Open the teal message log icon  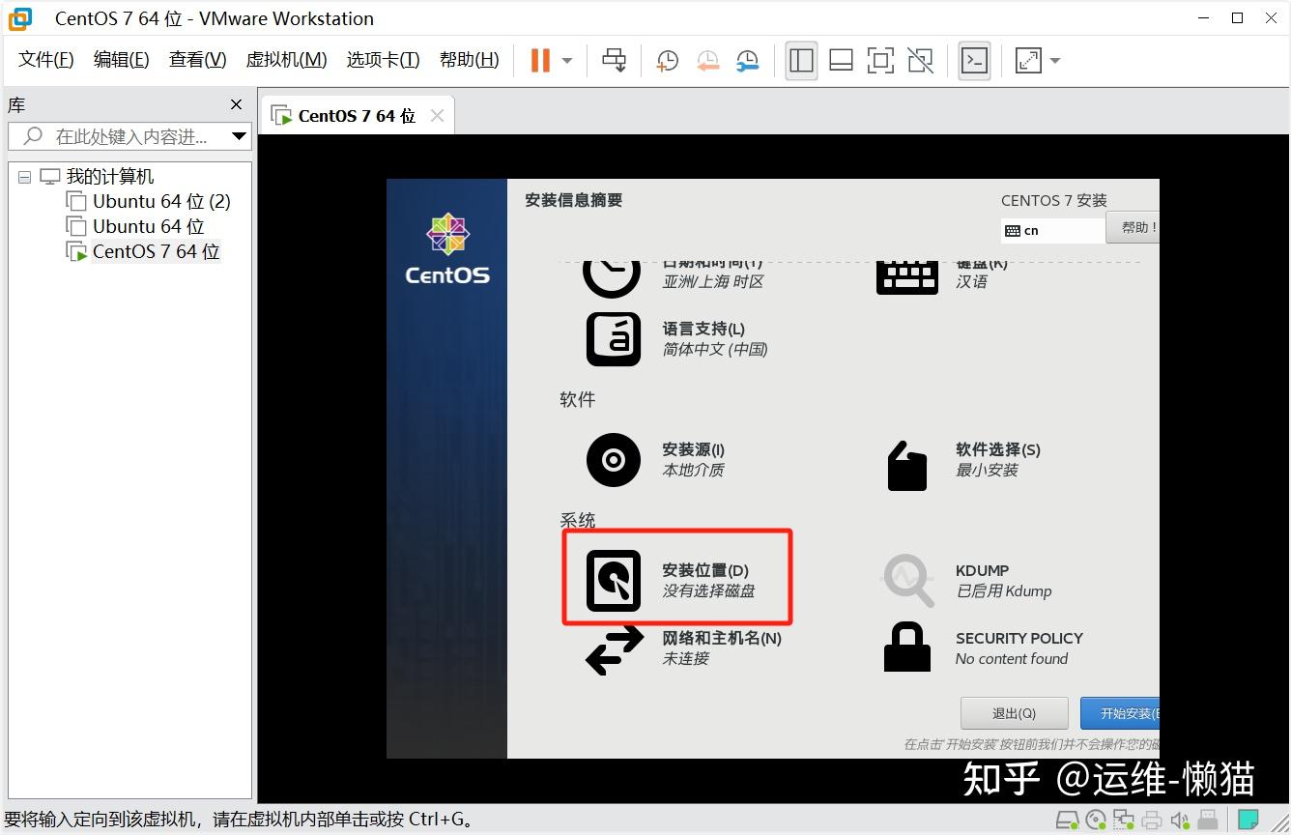(1248, 821)
